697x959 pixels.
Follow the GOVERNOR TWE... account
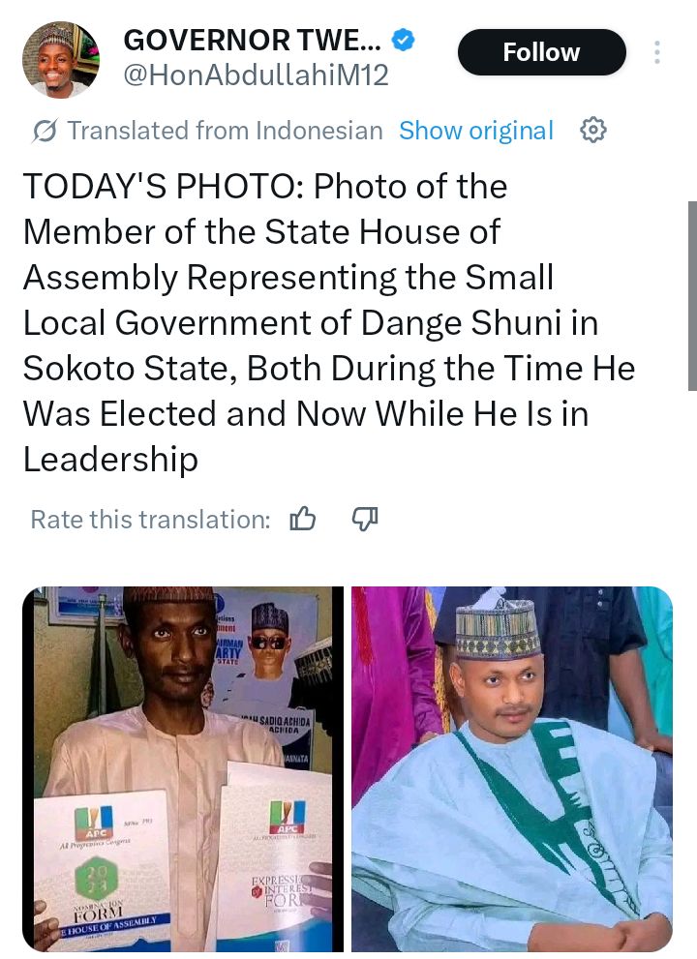[541, 52]
